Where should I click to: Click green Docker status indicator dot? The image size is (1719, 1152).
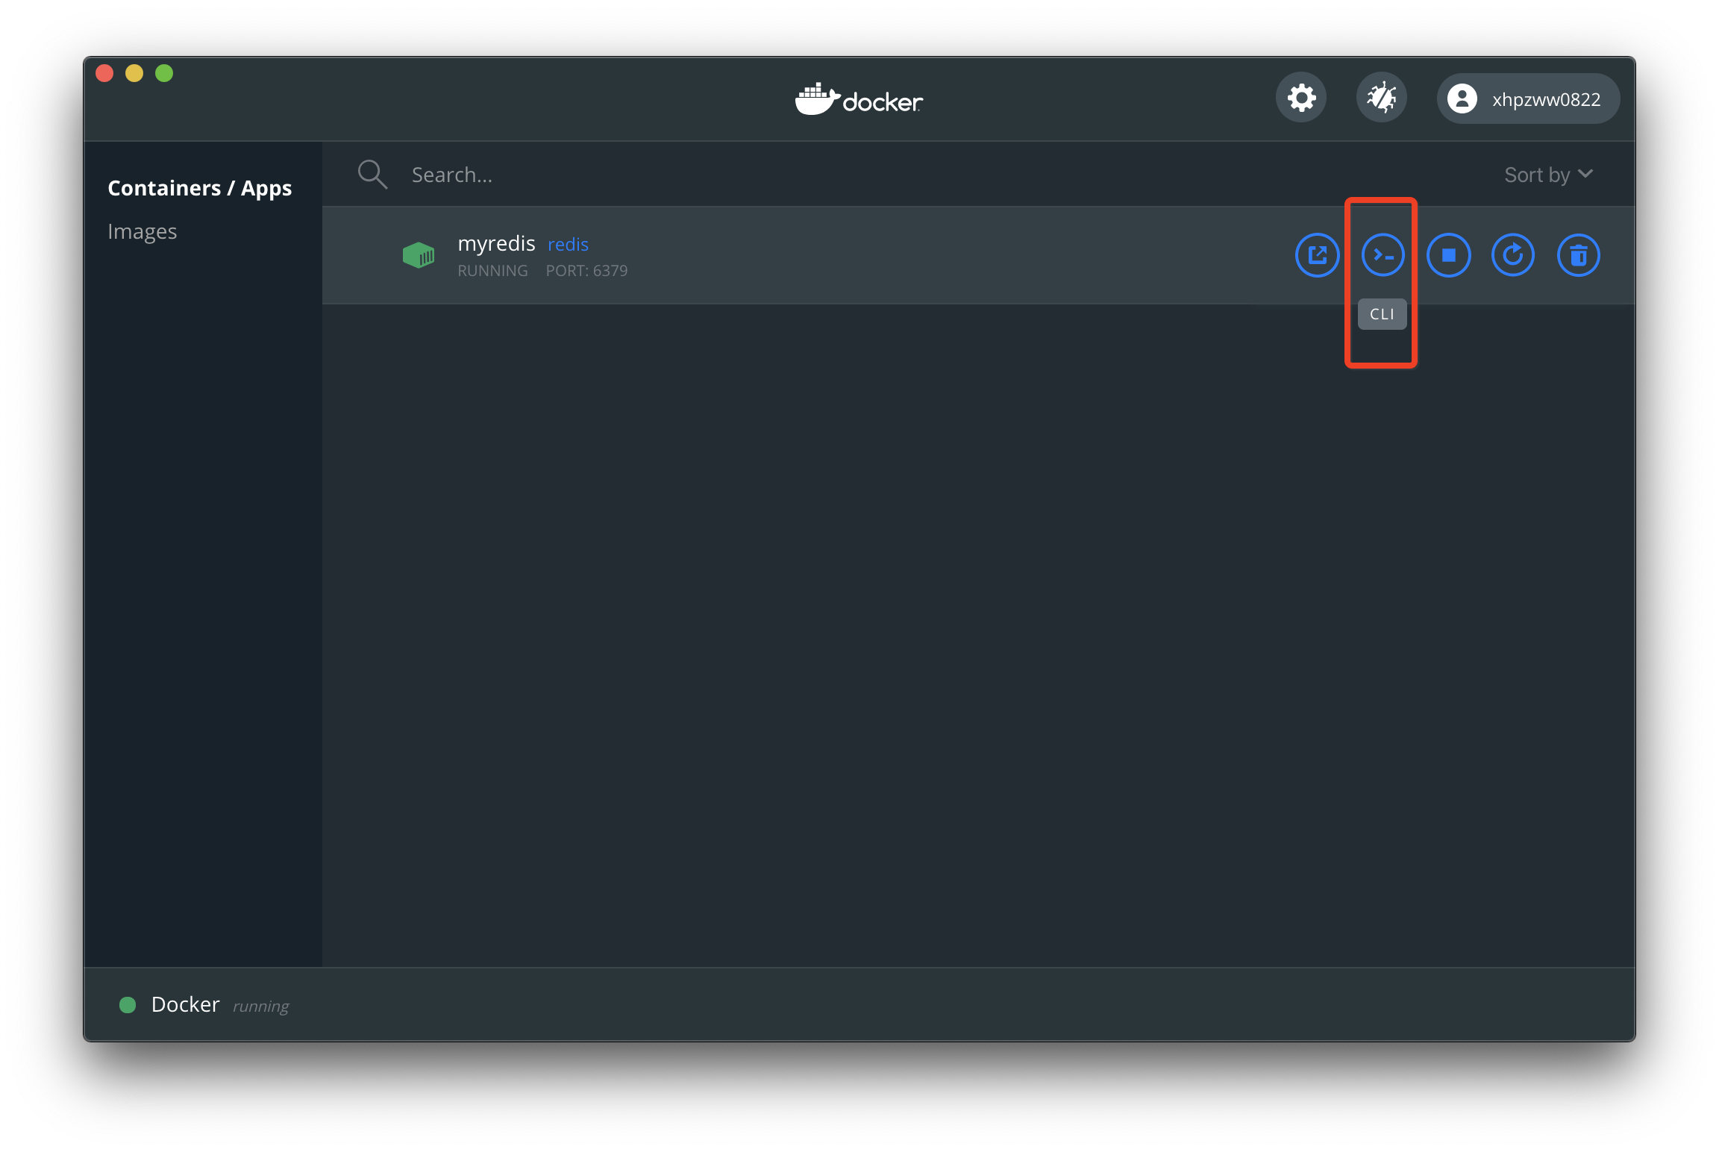pyautogui.click(x=128, y=1005)
